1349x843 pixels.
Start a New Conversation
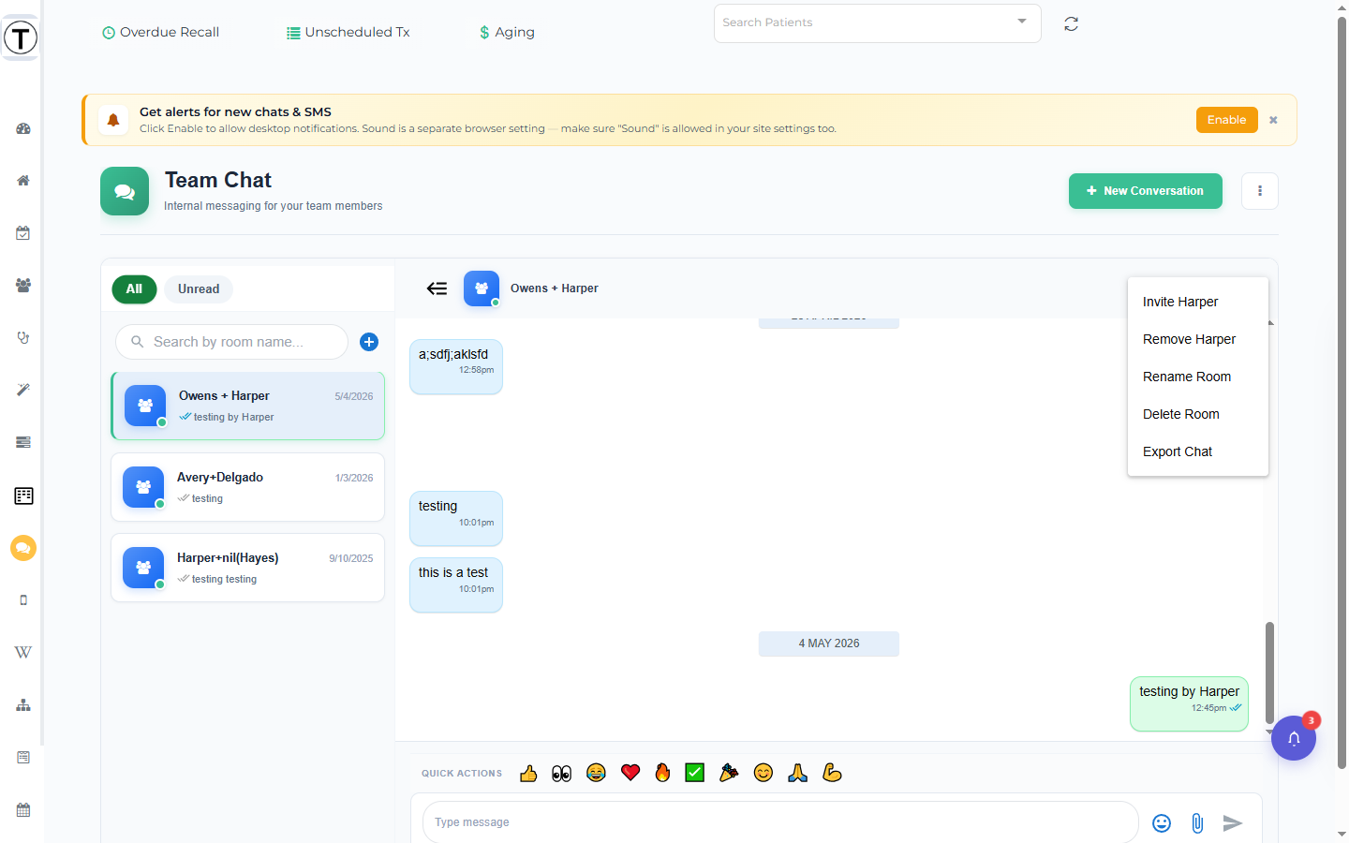[x=1146, y=191]
